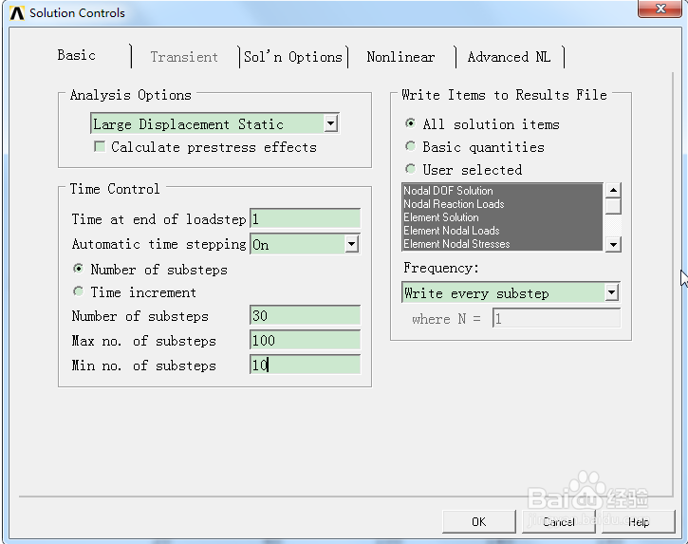Open Help for Solution Controls
Viewport: 688px width, 544px height.
pos(639,521)
